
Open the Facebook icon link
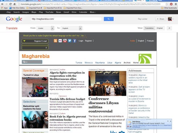[x=74, y=41]
